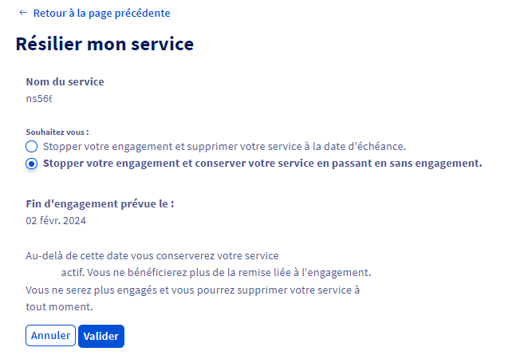This screenshot has width=516, height=363.
Task: Click the word 'actif' in the notice
Action: (96, 272)
